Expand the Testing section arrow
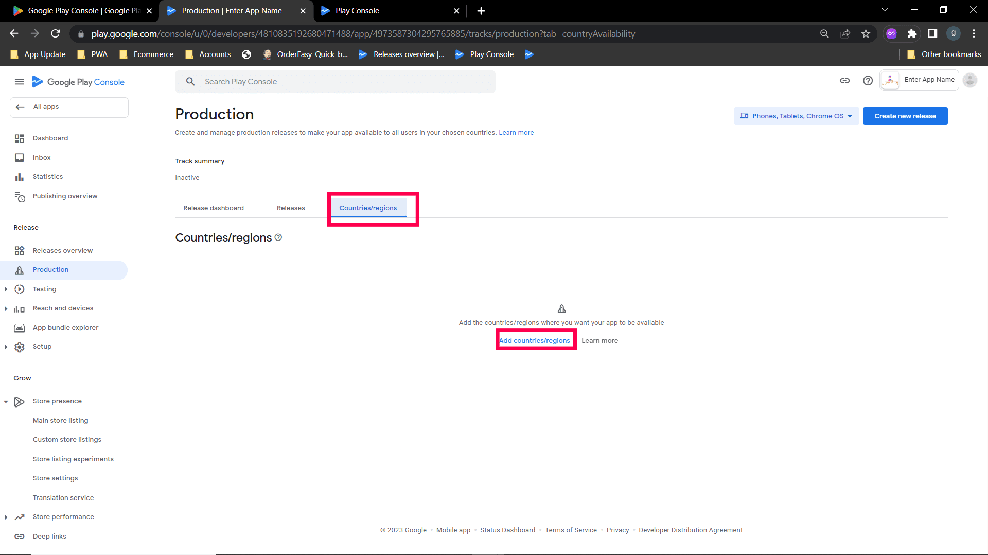 pos(6,289)
